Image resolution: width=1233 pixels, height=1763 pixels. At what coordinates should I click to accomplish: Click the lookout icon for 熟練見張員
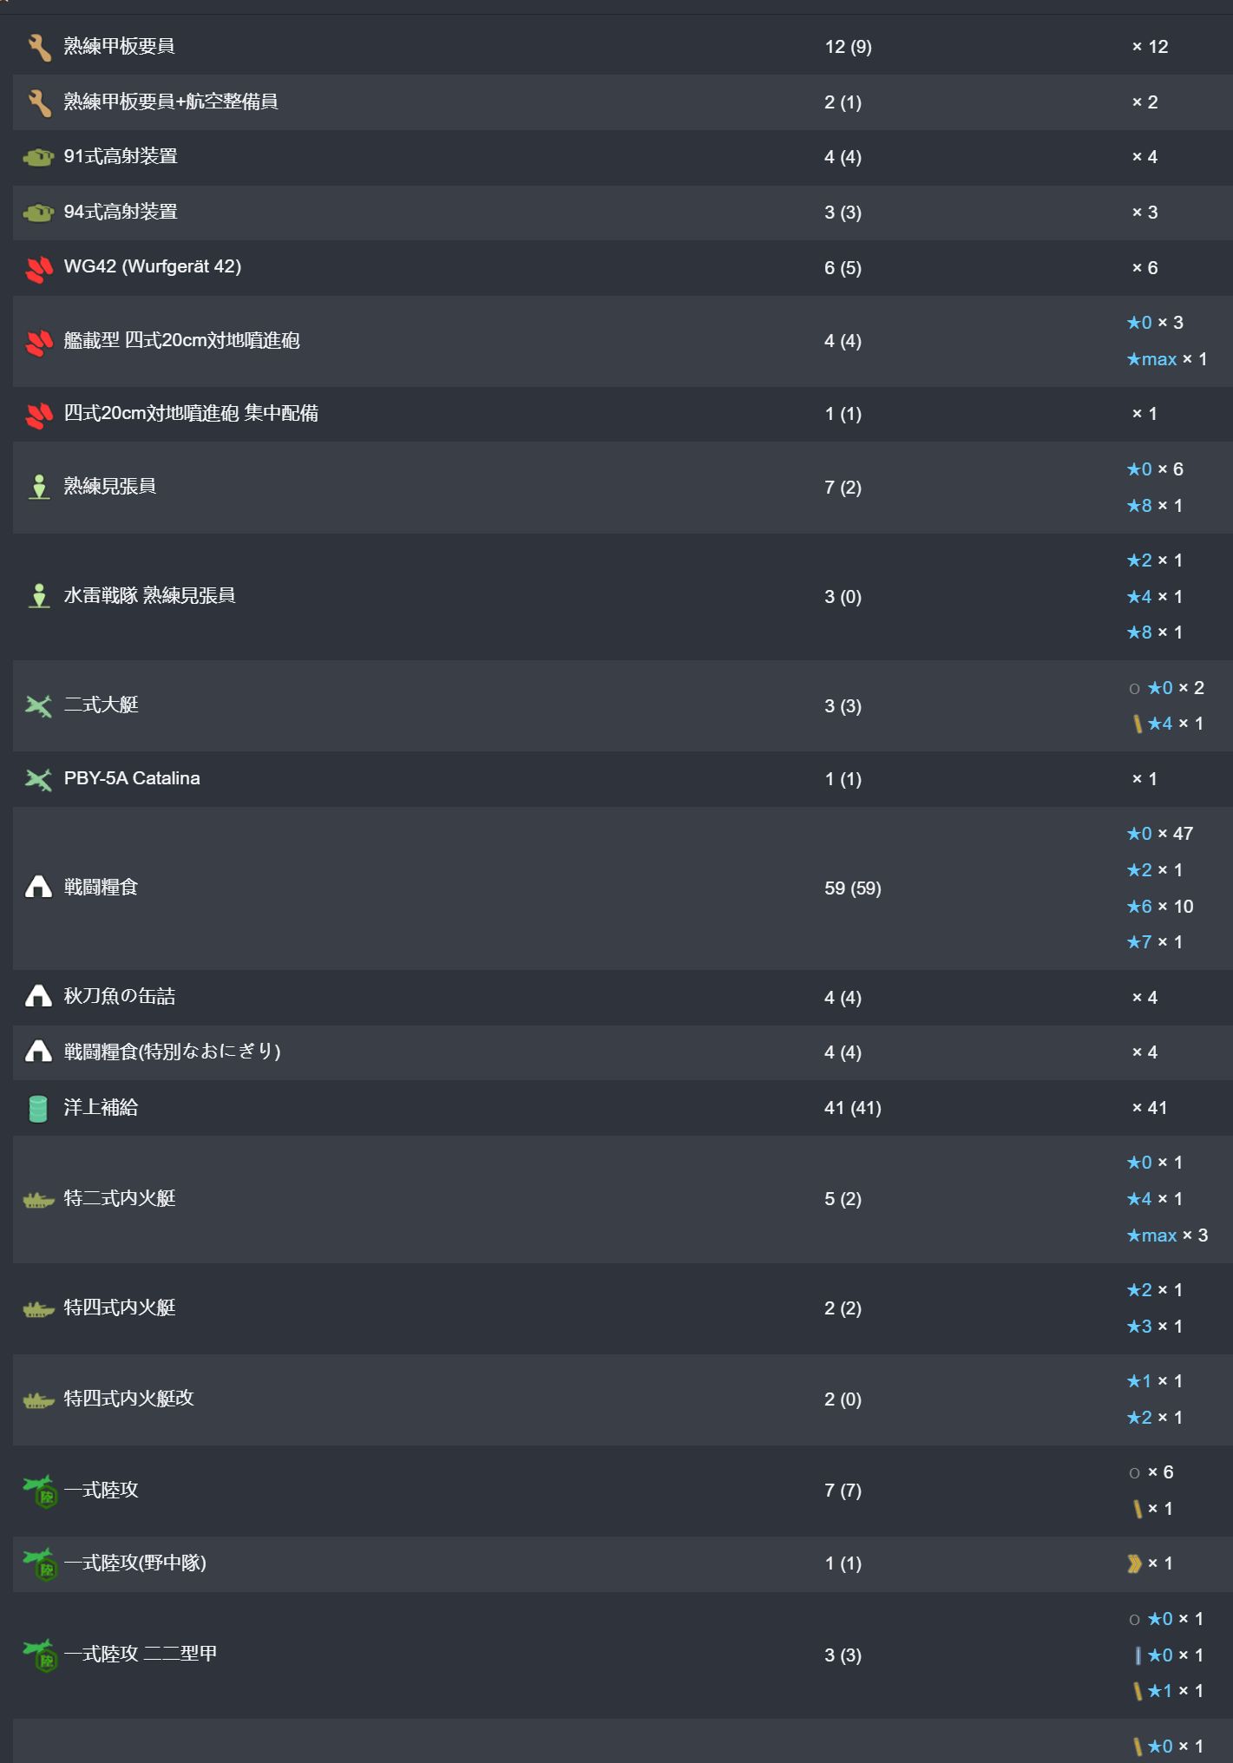point(39,487)
